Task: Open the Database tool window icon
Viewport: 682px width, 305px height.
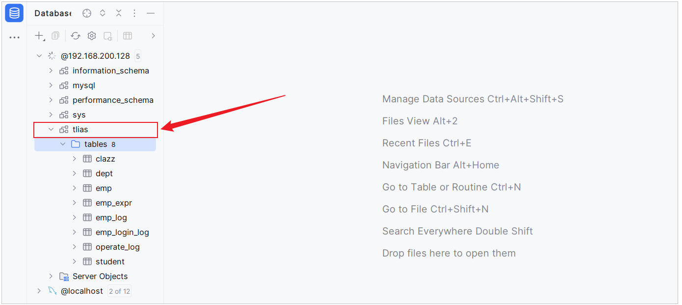Action: pyautogui.click(x=14, y=13)
